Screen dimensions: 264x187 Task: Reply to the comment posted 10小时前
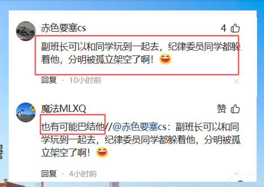pyautogui.click(x=49, y=80)
